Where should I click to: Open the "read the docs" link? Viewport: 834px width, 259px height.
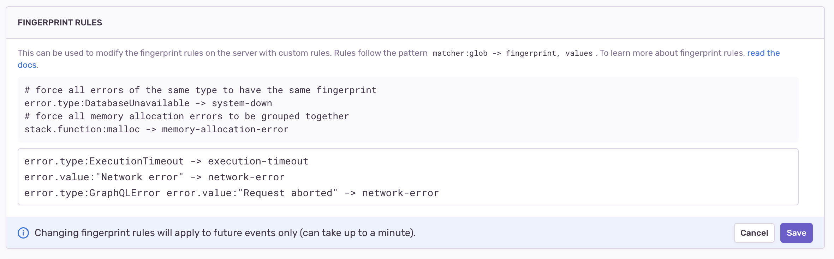[x=763, y=53]
